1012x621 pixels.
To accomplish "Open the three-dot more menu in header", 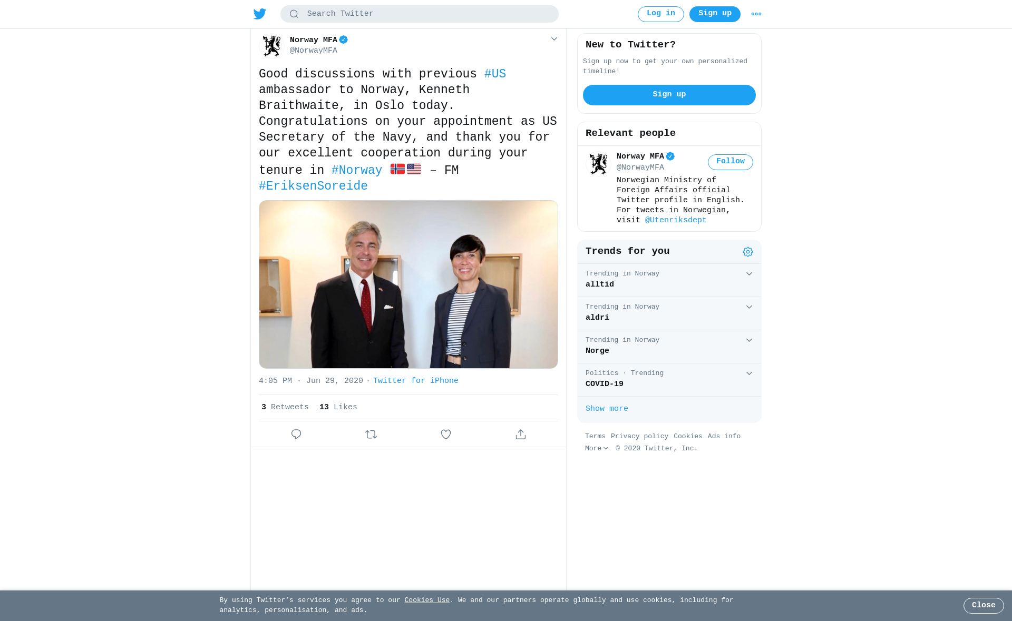I will (x=756, y=14).
